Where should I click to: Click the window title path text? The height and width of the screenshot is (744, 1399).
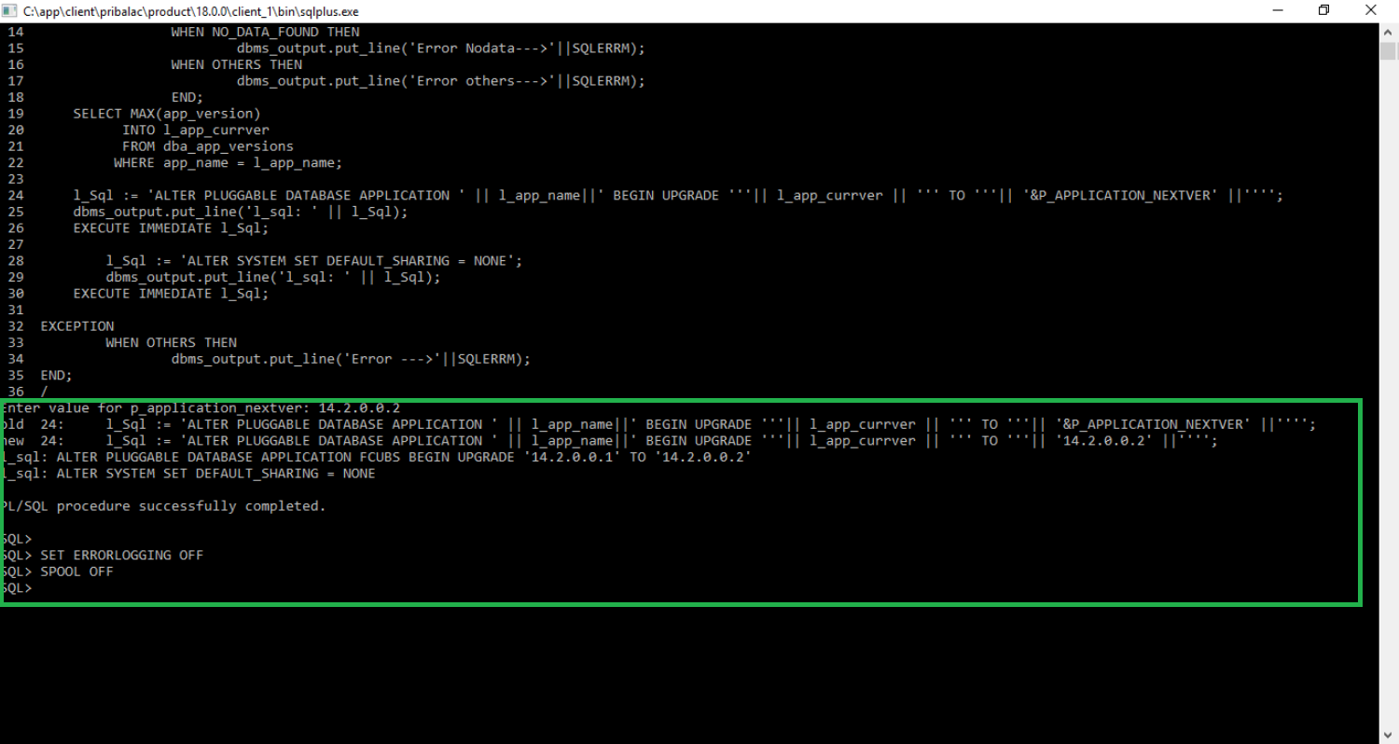point(187,11)
